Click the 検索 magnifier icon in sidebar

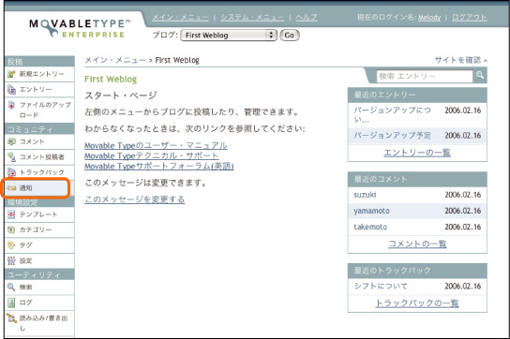[x=11, y=287]
